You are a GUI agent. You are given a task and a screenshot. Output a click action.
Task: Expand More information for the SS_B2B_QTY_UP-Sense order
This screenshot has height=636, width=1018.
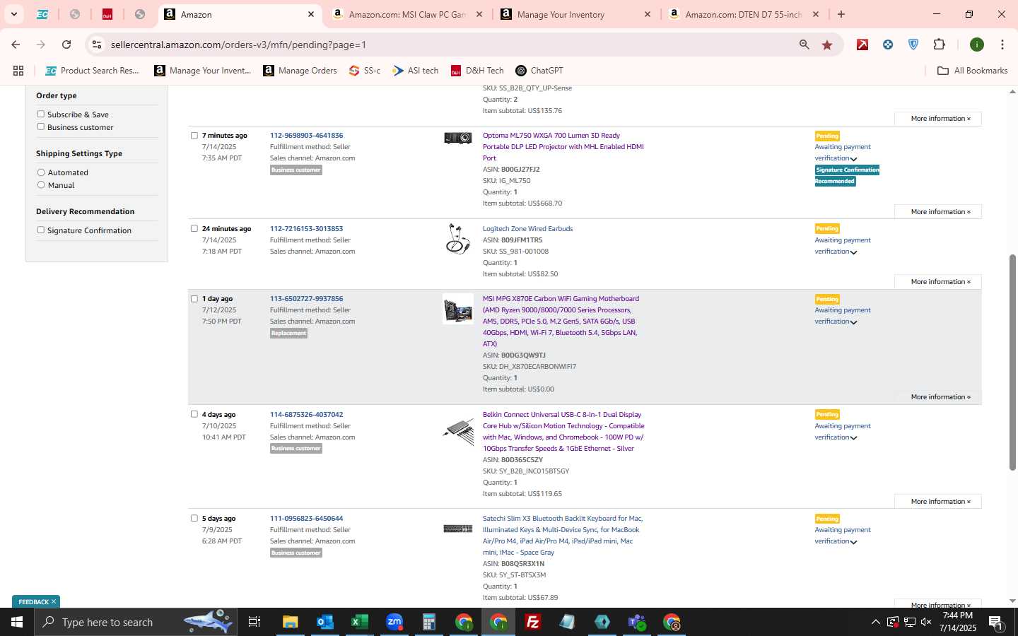coord(937,119)
